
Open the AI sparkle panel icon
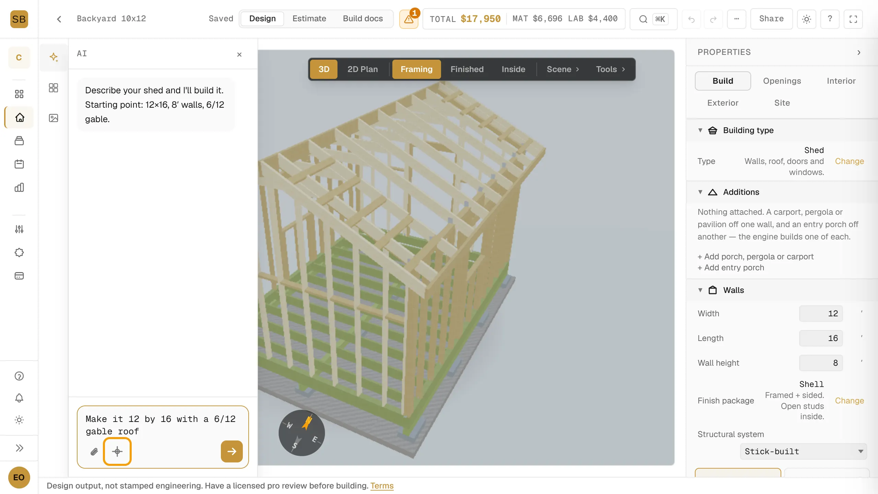[54, 57]
